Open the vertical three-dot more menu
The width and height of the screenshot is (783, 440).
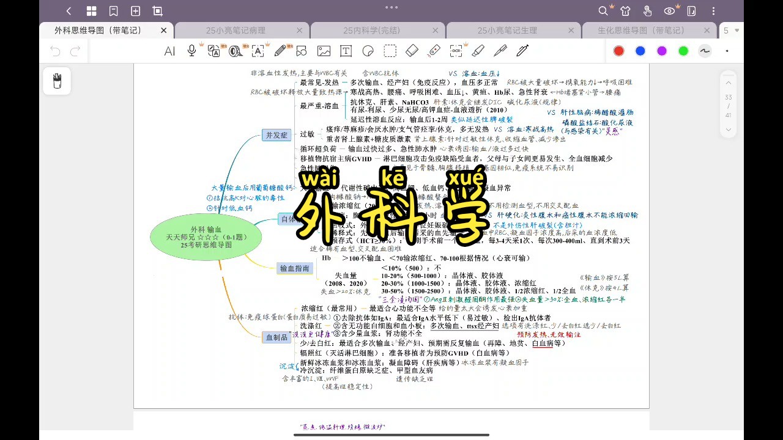tap(714, 11)
